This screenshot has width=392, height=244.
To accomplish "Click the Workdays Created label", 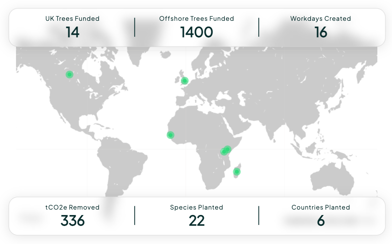I will (320, 19).
